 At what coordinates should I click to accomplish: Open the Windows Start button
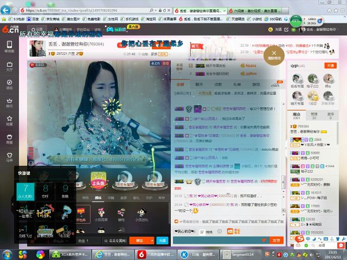click(x=7, y=255)
